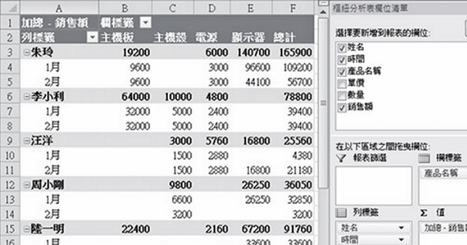Click the 樞紐分析表欄位清單 panel title
This screenshot has height=245, width=467.
click(x=370, y=8)
